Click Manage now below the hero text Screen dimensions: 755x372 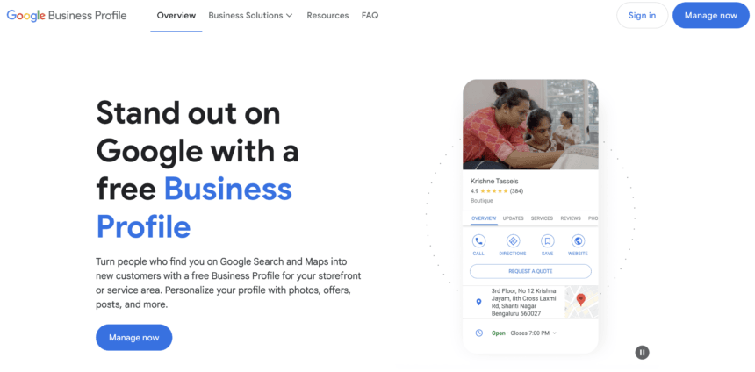133,338
